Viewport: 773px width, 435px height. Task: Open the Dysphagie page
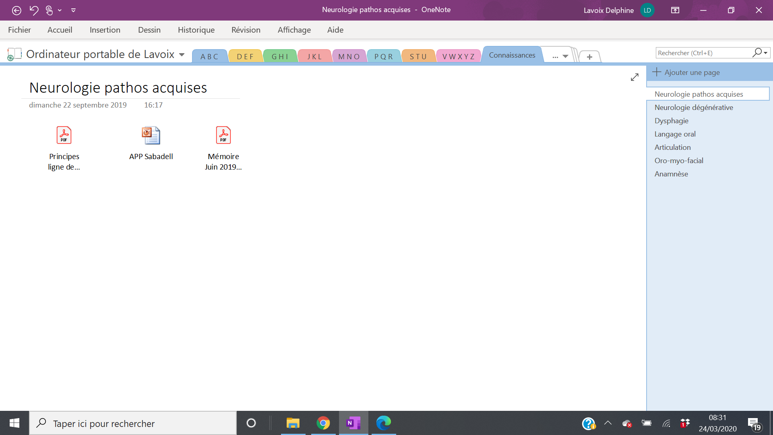coord(708,121)
